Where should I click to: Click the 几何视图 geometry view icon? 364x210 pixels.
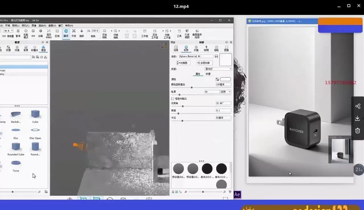pyautogui.click(x=187, y=33)
